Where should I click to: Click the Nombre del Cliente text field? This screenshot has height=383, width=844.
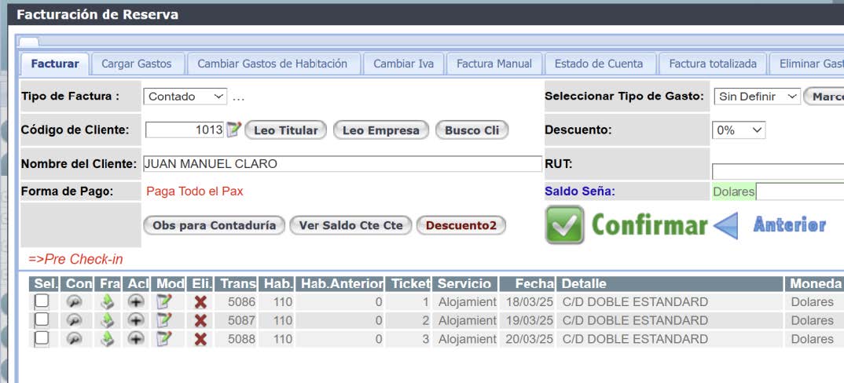(341, 164)
